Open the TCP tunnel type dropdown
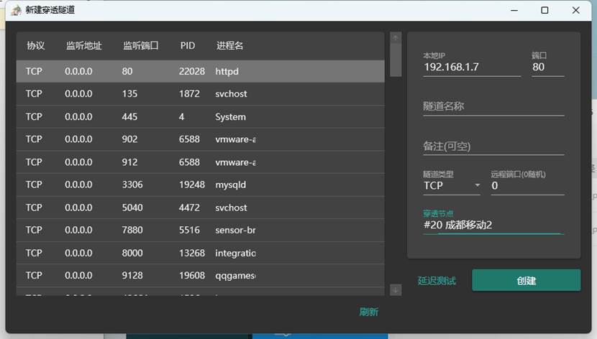Viewport: 597px width, 339px height. tap(452, 185)
